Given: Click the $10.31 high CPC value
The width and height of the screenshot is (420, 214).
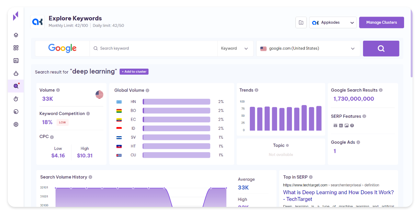Looking at the screenshot, I should (x=85, y=156).
